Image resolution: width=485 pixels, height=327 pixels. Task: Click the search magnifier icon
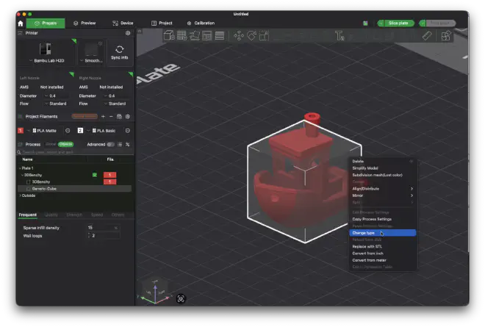point(19,152)
